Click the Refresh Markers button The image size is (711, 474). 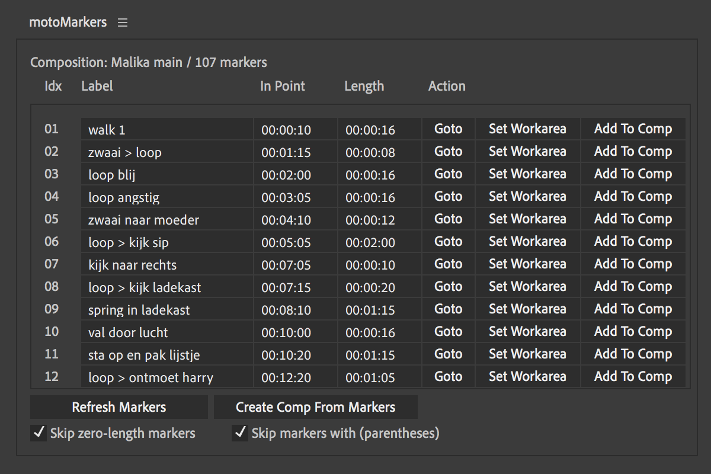click(x=119, y=407)
